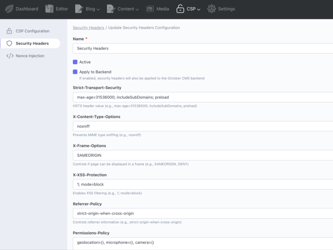Viewport: 333px width, 250px height.
Task: Expand the Content dropdown chevron
Action: point(137,9)
